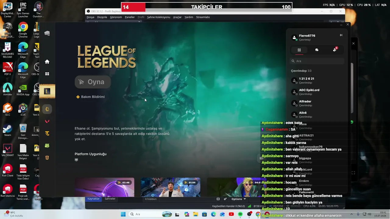Switch to the Sahneler tab in OBS
Image resolution: width=390 pixels, height=219 pixels.
click(110, 199)
